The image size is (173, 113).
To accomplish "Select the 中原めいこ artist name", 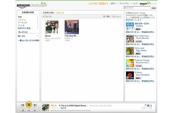I will pos(69,38).
